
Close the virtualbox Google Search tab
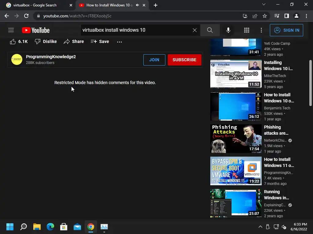coord(71,5)
